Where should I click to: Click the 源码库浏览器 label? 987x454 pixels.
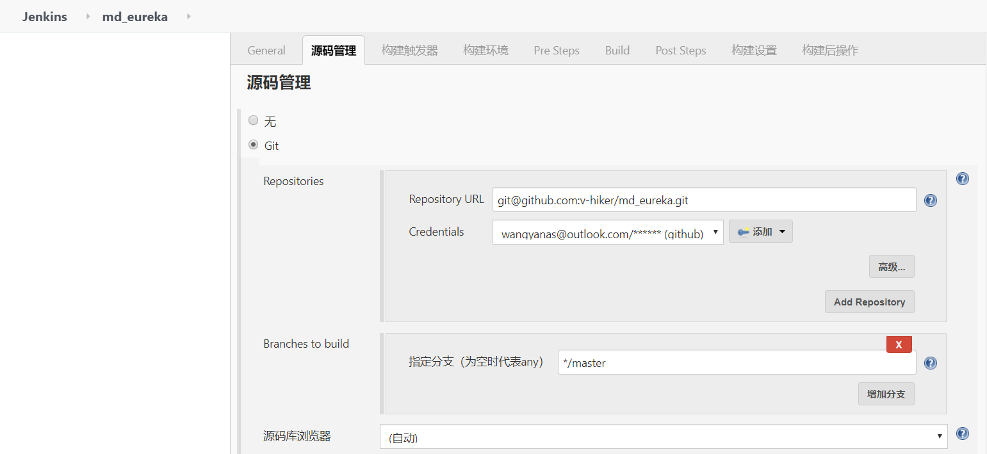[x=297, y=436]
